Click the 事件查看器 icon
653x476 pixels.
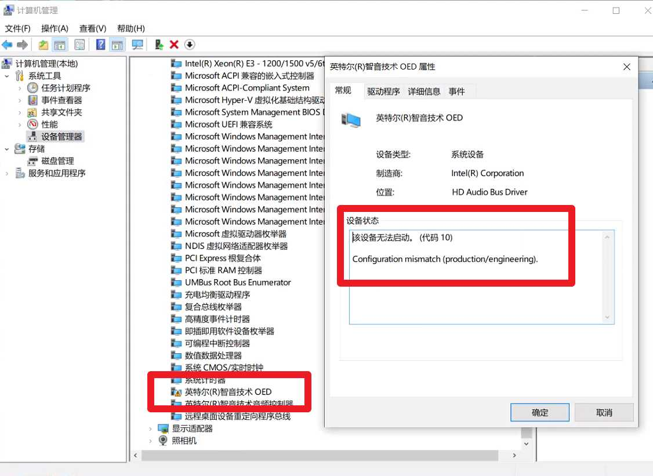point(32,100)
